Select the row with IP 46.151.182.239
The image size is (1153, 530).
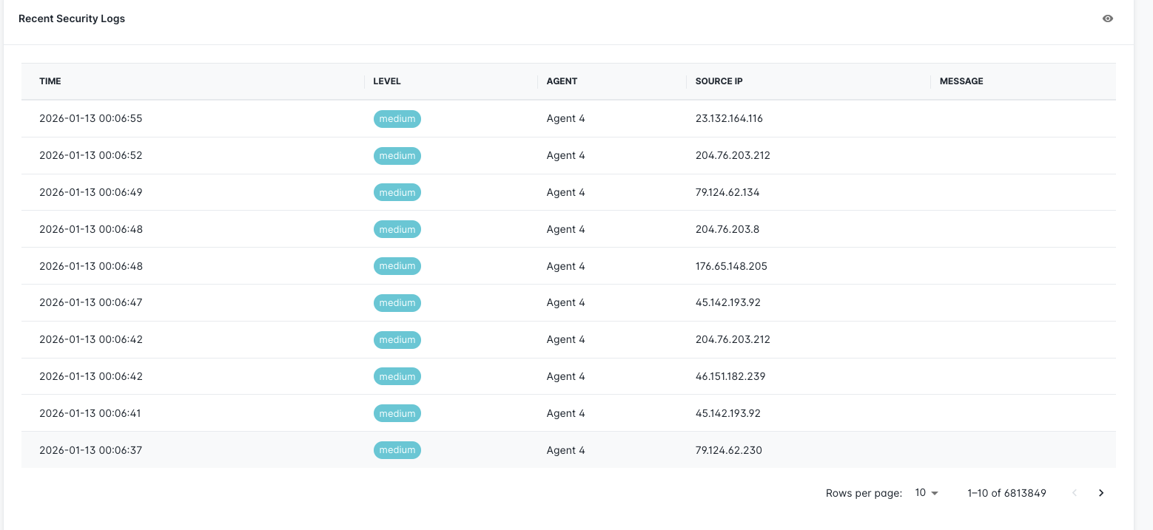(732, 376)
